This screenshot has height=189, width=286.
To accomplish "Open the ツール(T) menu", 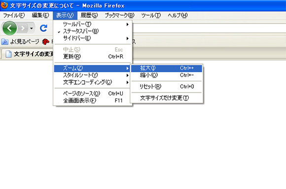I will point(151,15).
